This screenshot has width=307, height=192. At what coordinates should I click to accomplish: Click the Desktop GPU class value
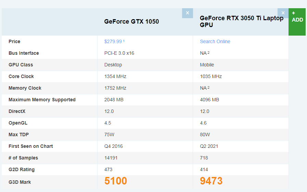tap(113, 65)
